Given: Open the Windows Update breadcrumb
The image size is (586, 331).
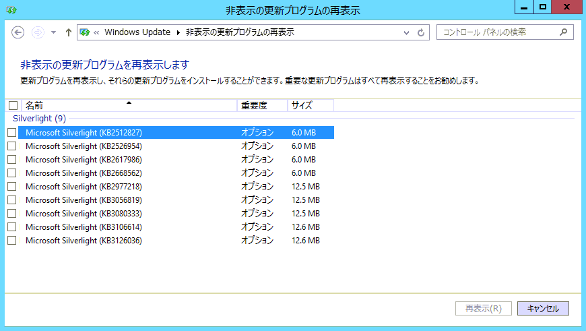Looking at the screenshot, I should coord(137,32).
